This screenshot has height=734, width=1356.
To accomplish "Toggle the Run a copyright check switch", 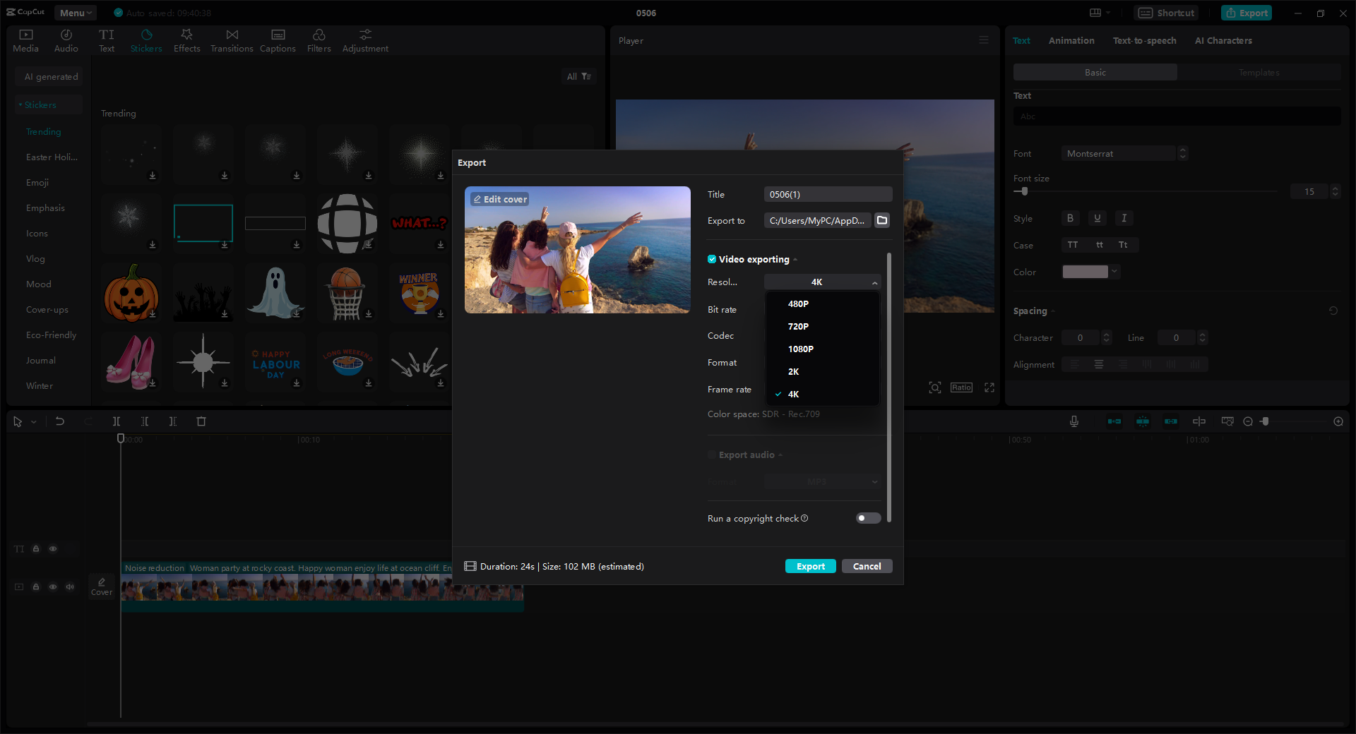I will [x=867, y=518].
